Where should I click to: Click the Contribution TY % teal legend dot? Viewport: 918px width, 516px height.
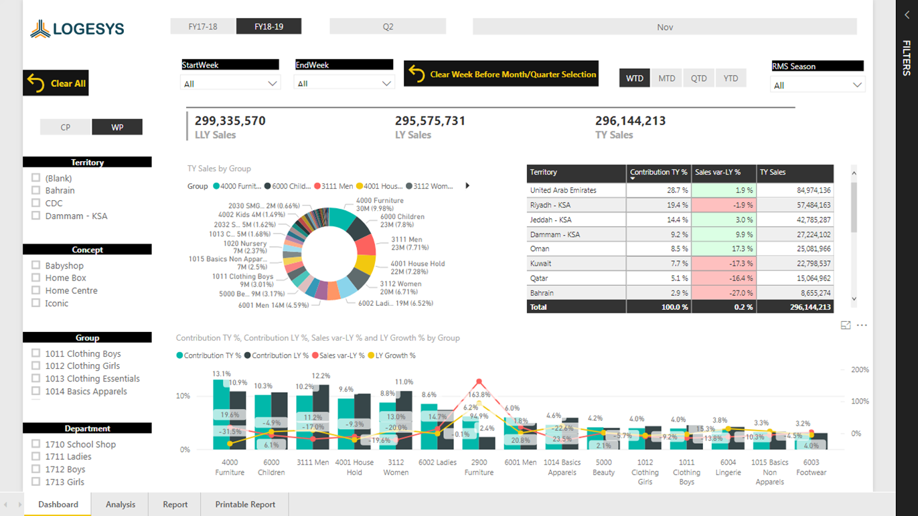tap(179, 355)
